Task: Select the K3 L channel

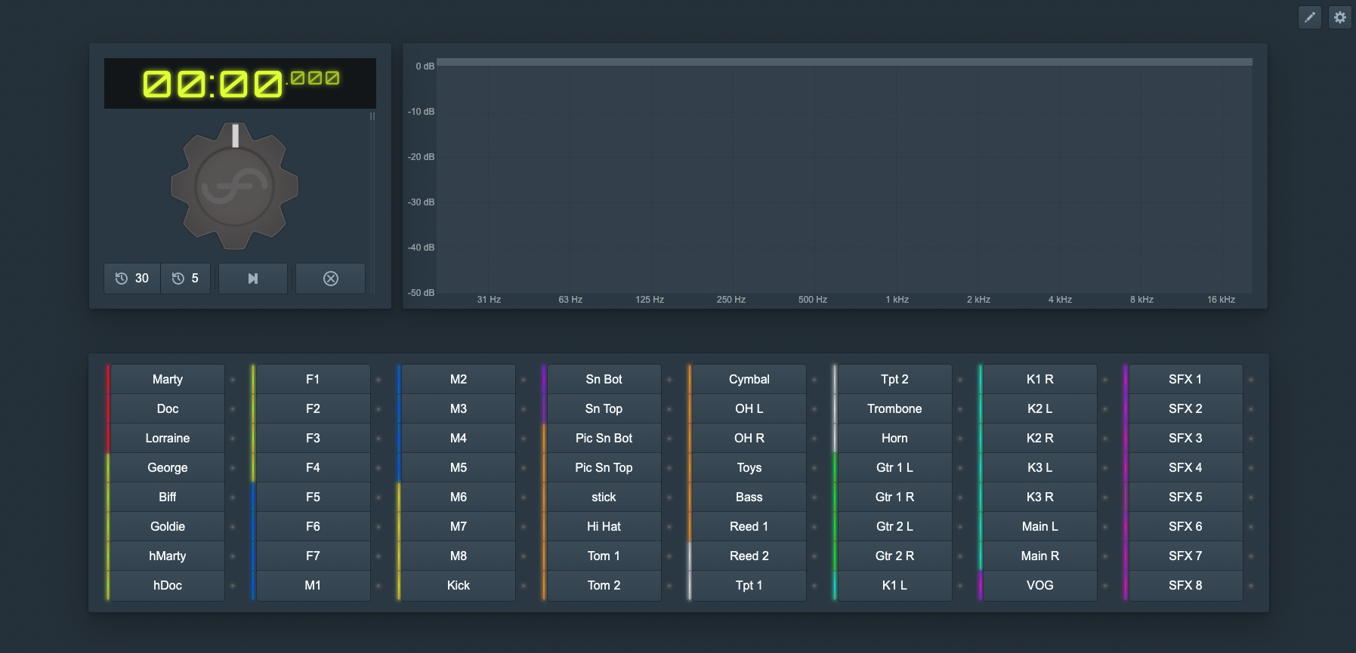Action: [1040, 467]
